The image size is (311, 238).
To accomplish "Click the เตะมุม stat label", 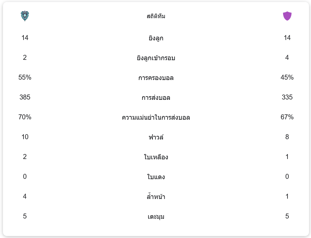I will coord(156,217).
